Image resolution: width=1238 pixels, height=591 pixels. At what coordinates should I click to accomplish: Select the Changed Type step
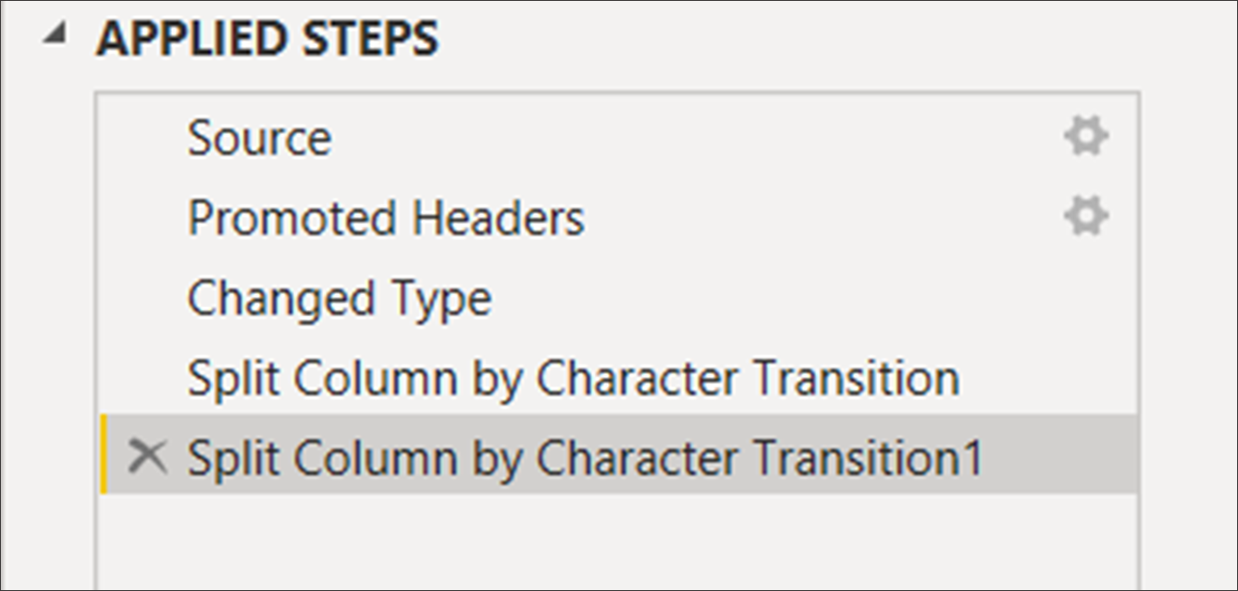[x=340, y=299]
